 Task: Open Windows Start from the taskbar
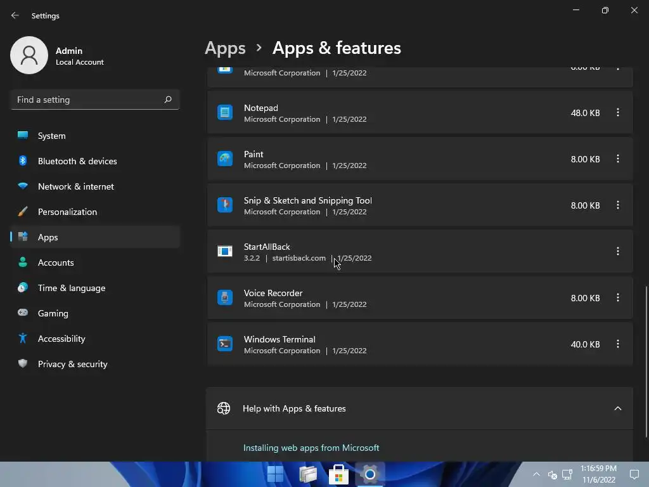[x=275, y=474]
